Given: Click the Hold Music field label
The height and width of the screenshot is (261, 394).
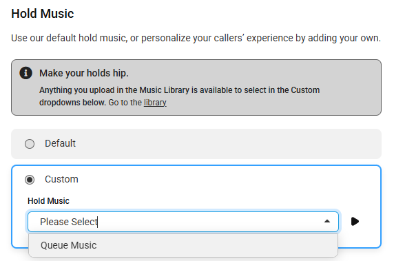Looking at the screenshot, I should (x=48, y=201).
